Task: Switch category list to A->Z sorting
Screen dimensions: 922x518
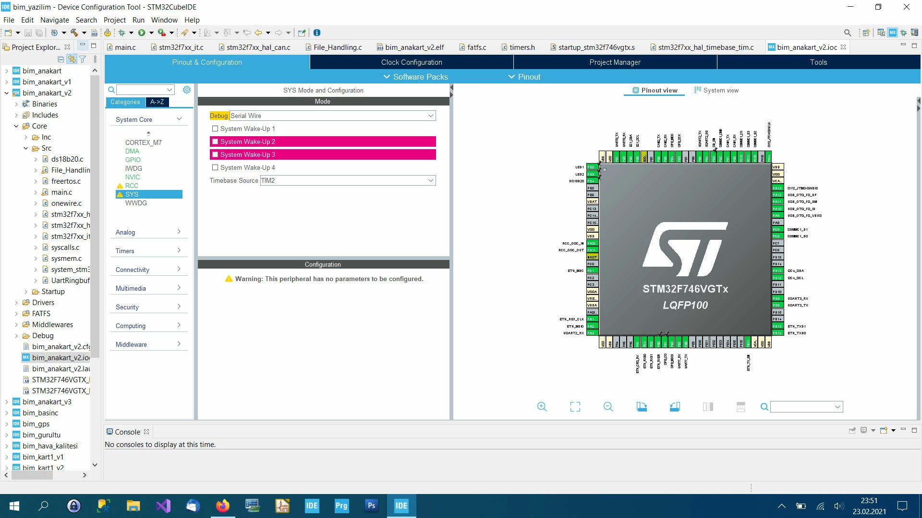Action: point(157,102)
